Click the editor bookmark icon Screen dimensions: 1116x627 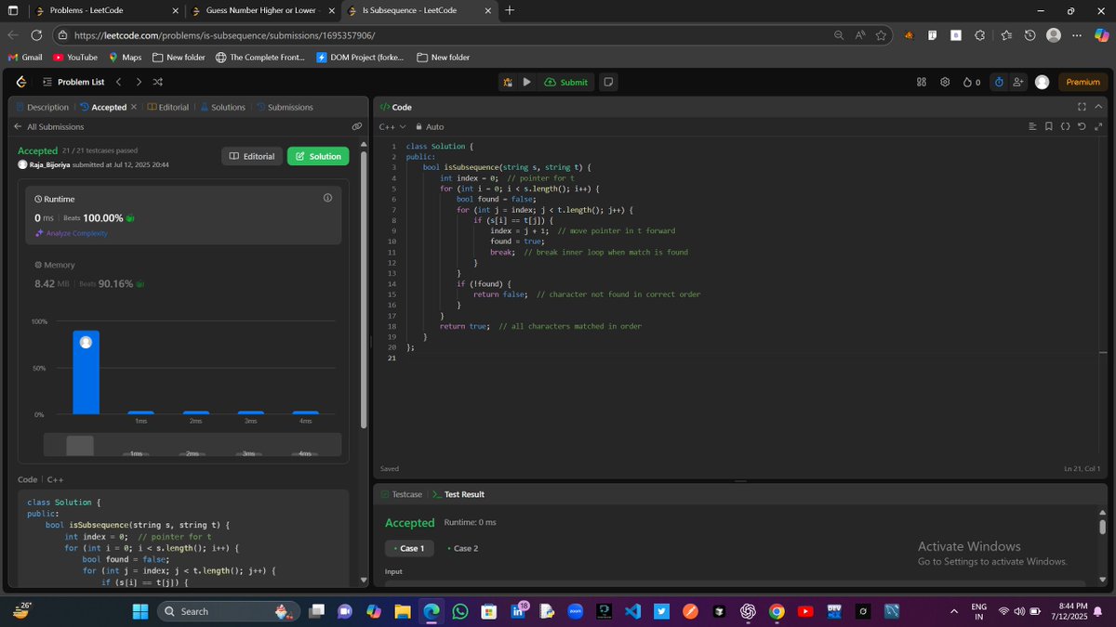(x=1049, y=126)
